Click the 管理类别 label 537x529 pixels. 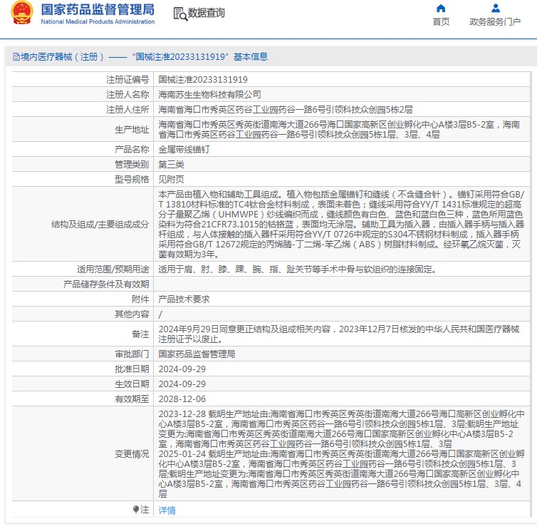(x=132, y=164)
